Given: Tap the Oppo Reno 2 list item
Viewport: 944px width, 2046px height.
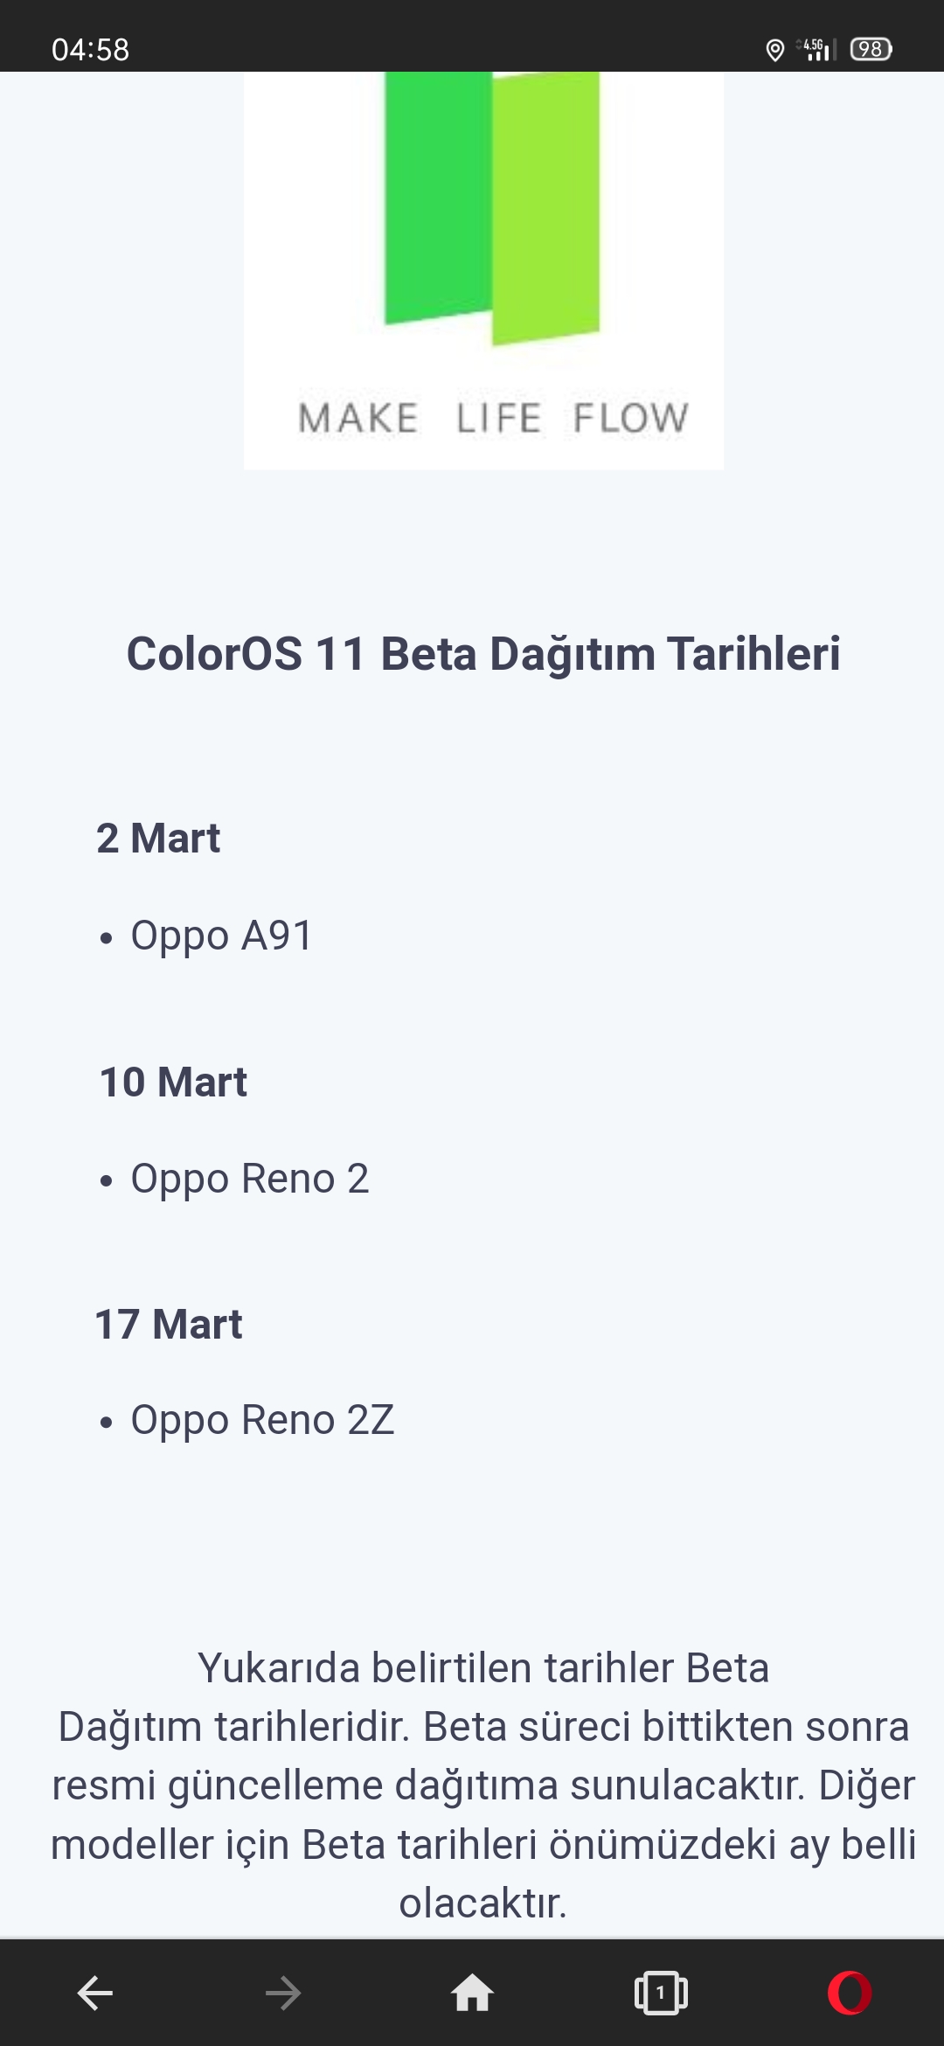Looking at the screenshot, I should pyautogui.click(x=249, y=1179).
